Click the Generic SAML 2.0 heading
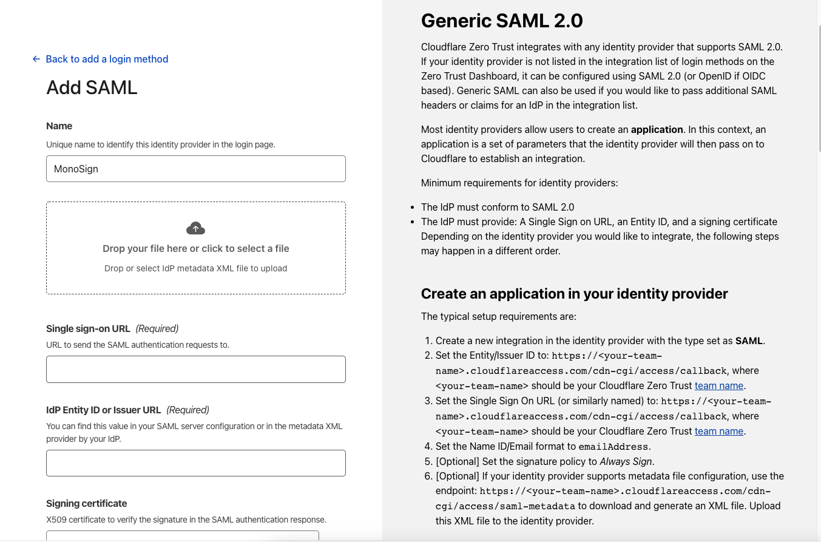Viewport: 821px width, 542px height. point(502,21)
